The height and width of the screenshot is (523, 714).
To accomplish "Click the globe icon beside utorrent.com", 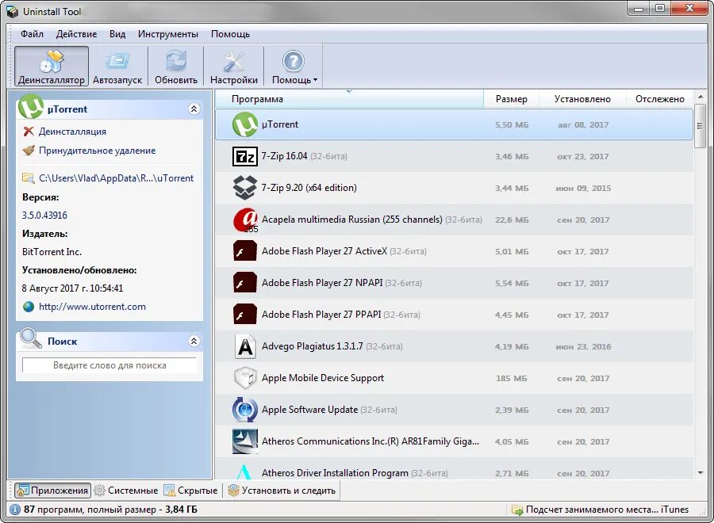I will (x=29, y=307).
